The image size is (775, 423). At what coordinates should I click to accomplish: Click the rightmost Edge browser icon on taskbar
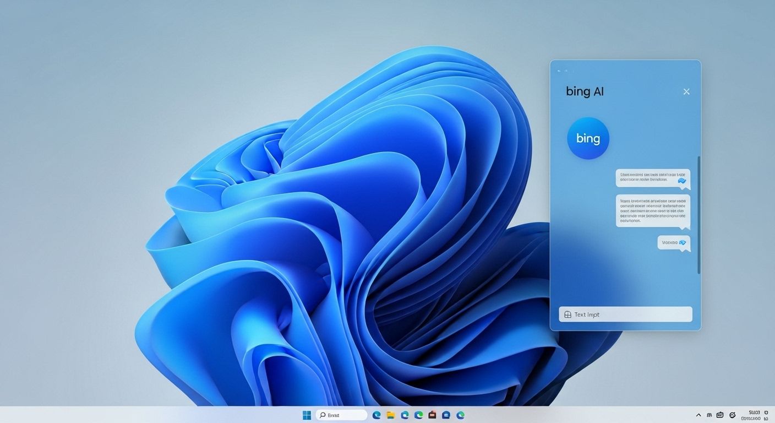coord(461,415)
